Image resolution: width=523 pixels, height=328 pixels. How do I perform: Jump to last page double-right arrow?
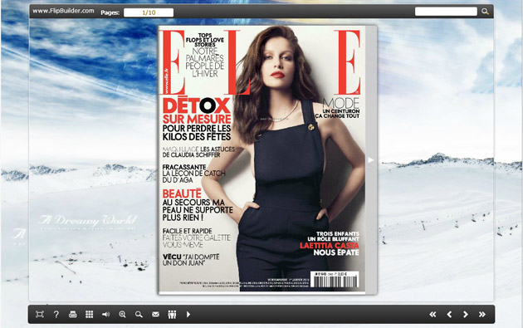tap(482, 315)
